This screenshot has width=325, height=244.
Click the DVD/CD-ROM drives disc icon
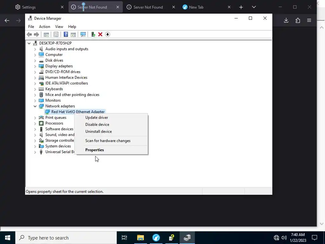click(41, 72)
